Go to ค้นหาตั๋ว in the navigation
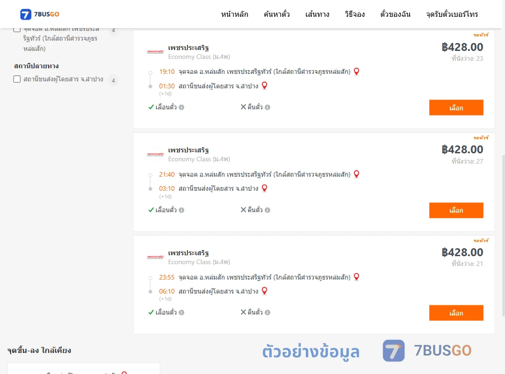Viewport: 505px width, 374px height. (277, 14)
